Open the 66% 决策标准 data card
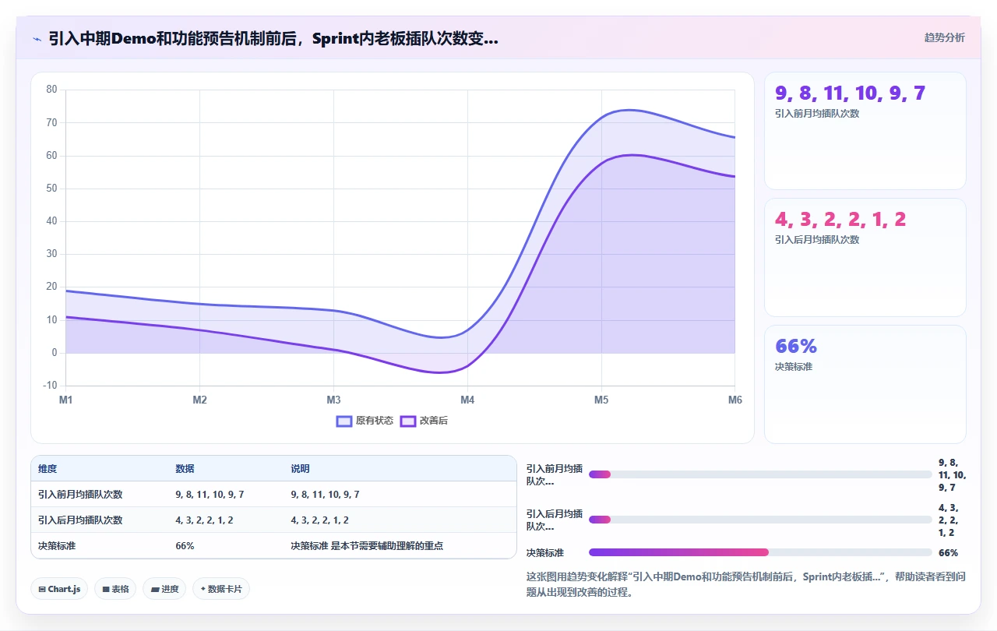 coord(865,384)
